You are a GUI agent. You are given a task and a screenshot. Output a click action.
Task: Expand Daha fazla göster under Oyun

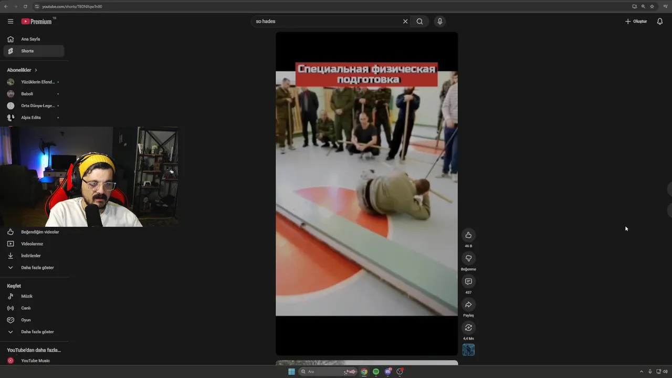click(x=34, y=332)
